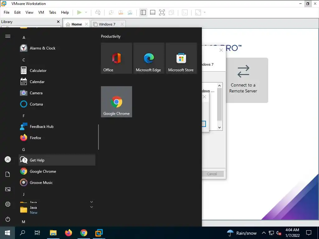This screenshot has height=239, width=319.
Task: Open the Microsoft Store tile
Action: [x=181, y=58]
